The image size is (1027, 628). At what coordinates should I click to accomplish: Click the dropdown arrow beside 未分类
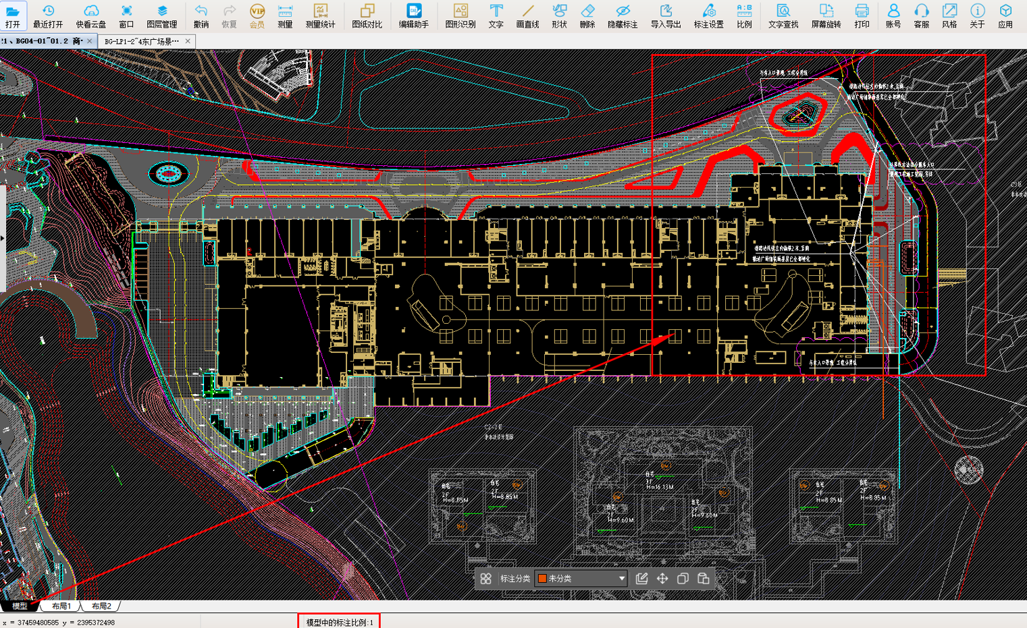[621, 579]
